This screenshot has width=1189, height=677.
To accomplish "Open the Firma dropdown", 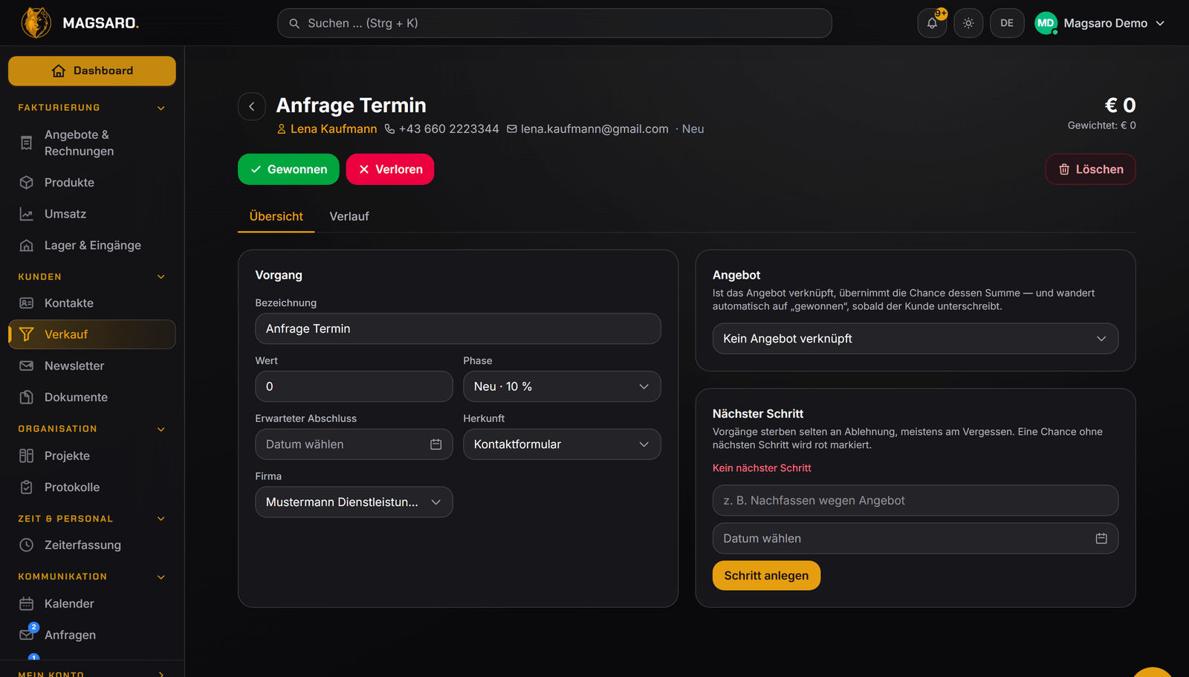I will (x=354, y=502).
